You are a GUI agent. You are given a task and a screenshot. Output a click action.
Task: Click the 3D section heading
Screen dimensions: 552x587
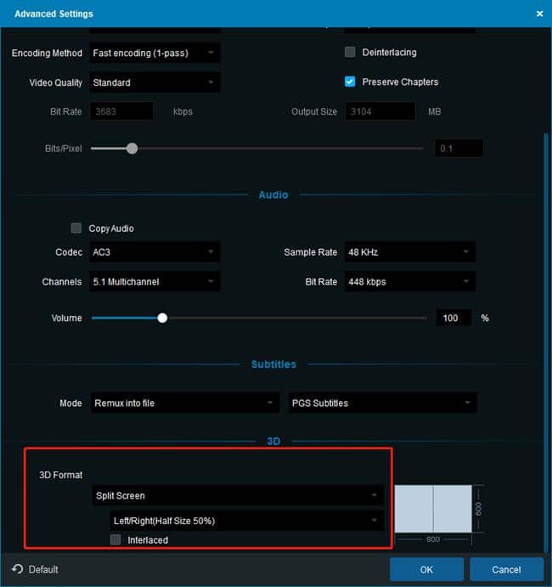click(x=273, y=441)
